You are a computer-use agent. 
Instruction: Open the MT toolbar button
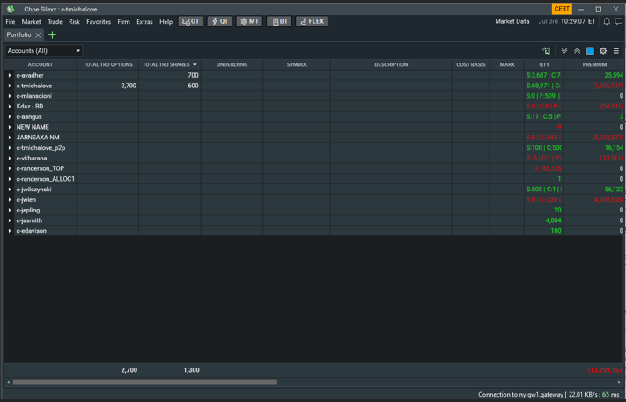coord(249,21)
